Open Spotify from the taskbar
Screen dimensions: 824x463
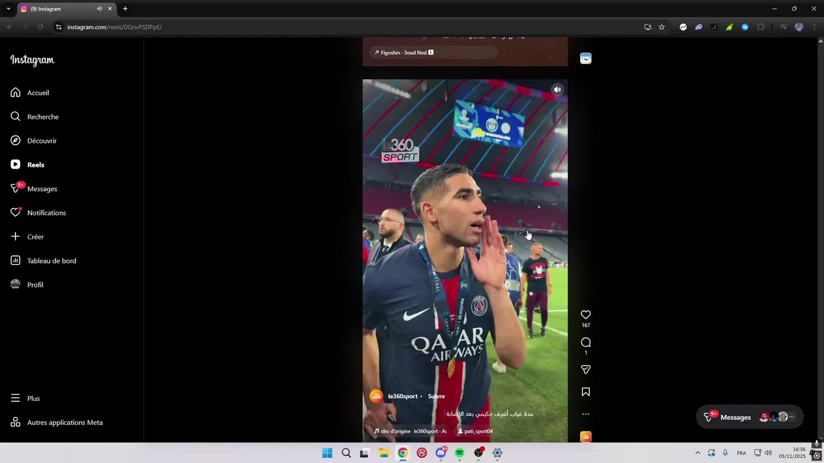[x=460, y=453]
